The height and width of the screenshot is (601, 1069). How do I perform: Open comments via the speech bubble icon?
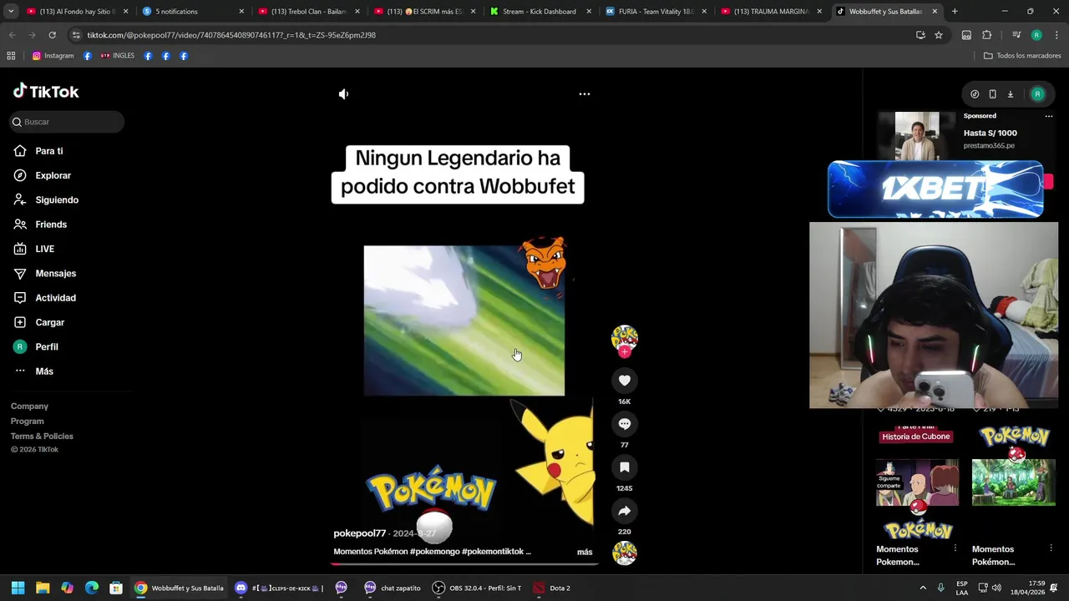625,424
